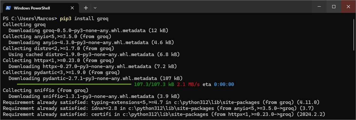Viewport: 356px width, 120px height.
Task: Minimize the terminal window
Action: pyautogui.click(x=320, y=7)
